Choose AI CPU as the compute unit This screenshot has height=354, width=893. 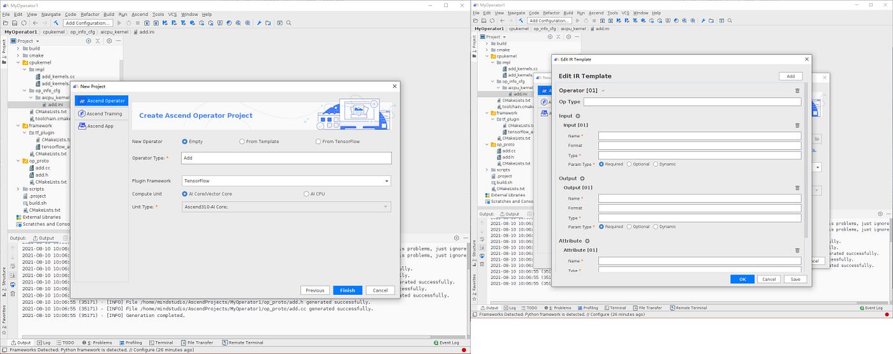pyautogui.click(x=306, y=194)
